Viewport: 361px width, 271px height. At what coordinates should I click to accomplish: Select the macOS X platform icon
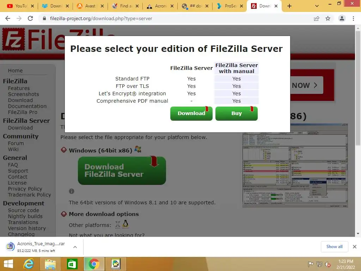(118, 224)
